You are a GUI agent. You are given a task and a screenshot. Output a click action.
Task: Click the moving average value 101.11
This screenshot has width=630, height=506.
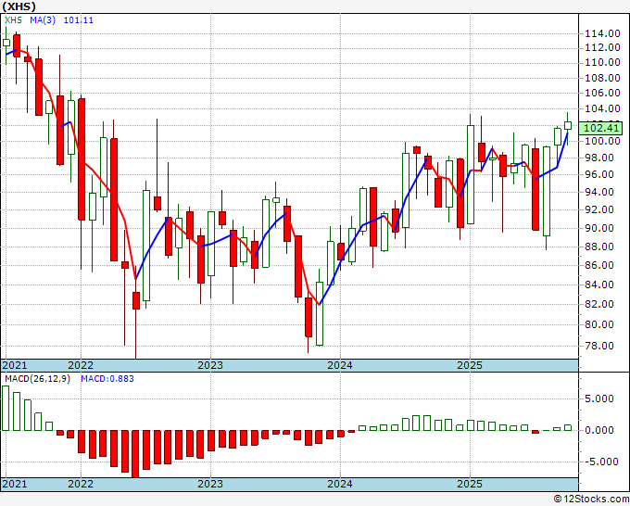point(79,20)
